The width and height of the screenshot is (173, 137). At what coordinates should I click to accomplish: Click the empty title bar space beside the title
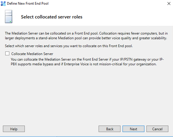tap(107, 4)
